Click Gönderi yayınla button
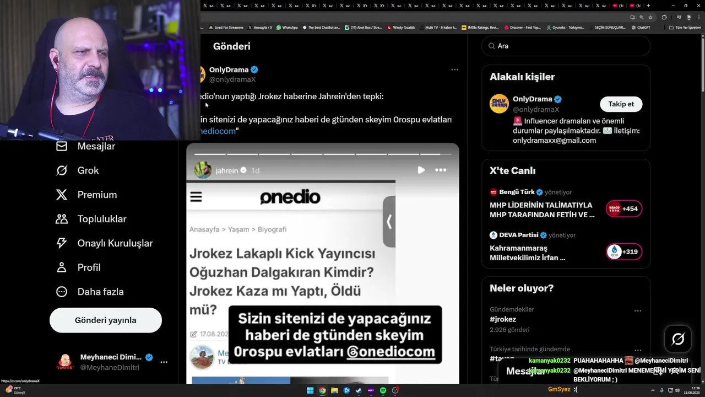The image size is (705, 397). [x=106, y=320]
